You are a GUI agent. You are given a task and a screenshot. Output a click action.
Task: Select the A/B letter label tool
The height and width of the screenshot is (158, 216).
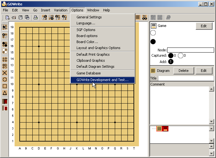(5, 60)
